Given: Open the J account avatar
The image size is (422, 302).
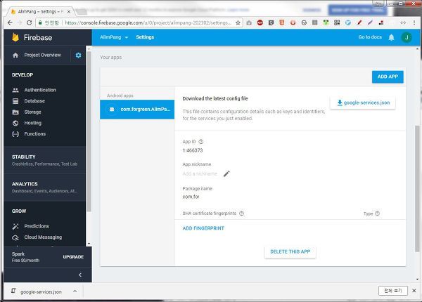Looking at the screenshot, I should click(407, 37).
